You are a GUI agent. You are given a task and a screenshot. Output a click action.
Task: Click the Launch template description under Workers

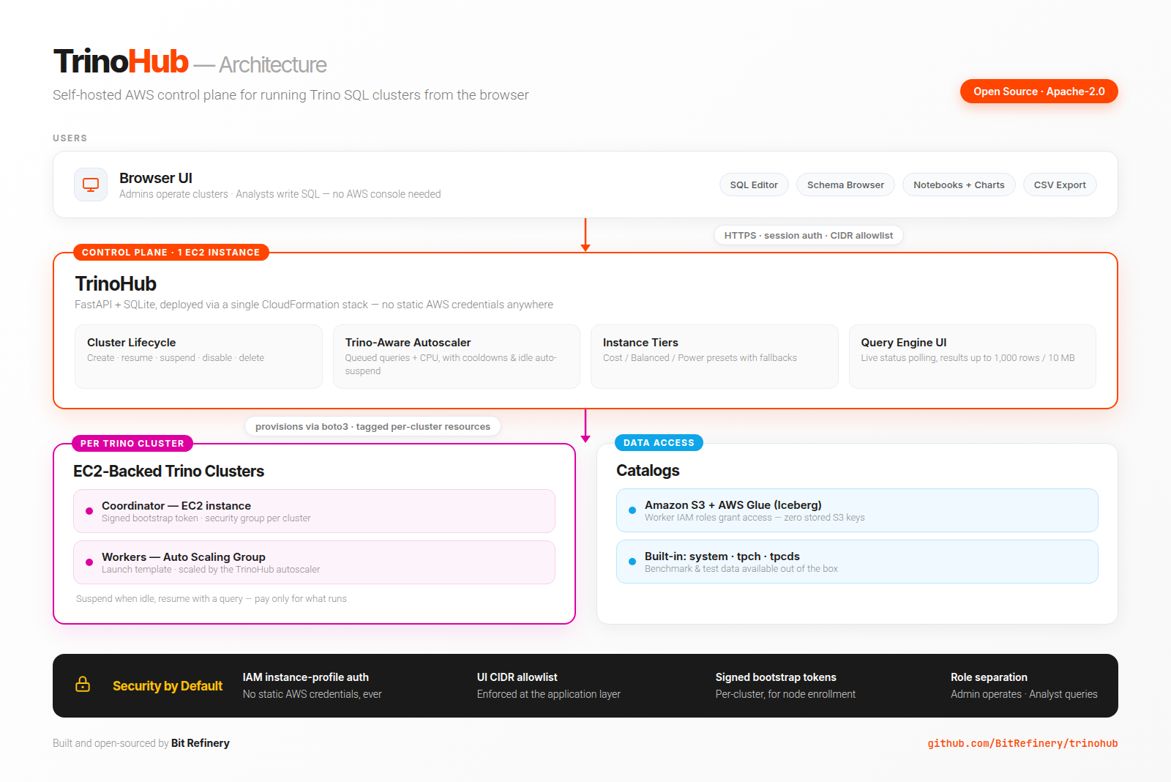(211, 570)
